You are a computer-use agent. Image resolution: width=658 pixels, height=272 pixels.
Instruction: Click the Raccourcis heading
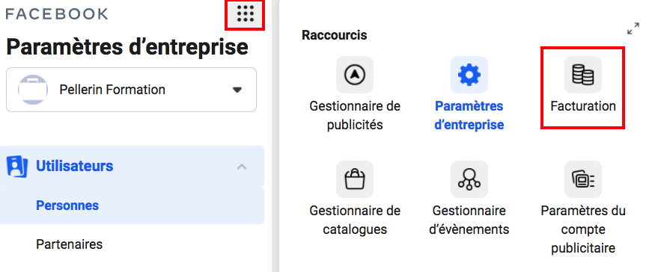335,35
